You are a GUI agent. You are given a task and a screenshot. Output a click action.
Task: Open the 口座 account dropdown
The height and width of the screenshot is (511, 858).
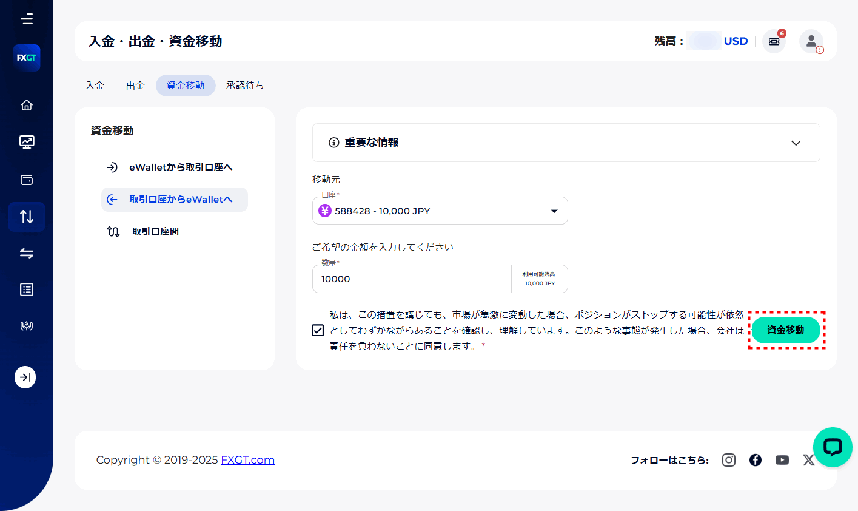(x=440, y=211)
